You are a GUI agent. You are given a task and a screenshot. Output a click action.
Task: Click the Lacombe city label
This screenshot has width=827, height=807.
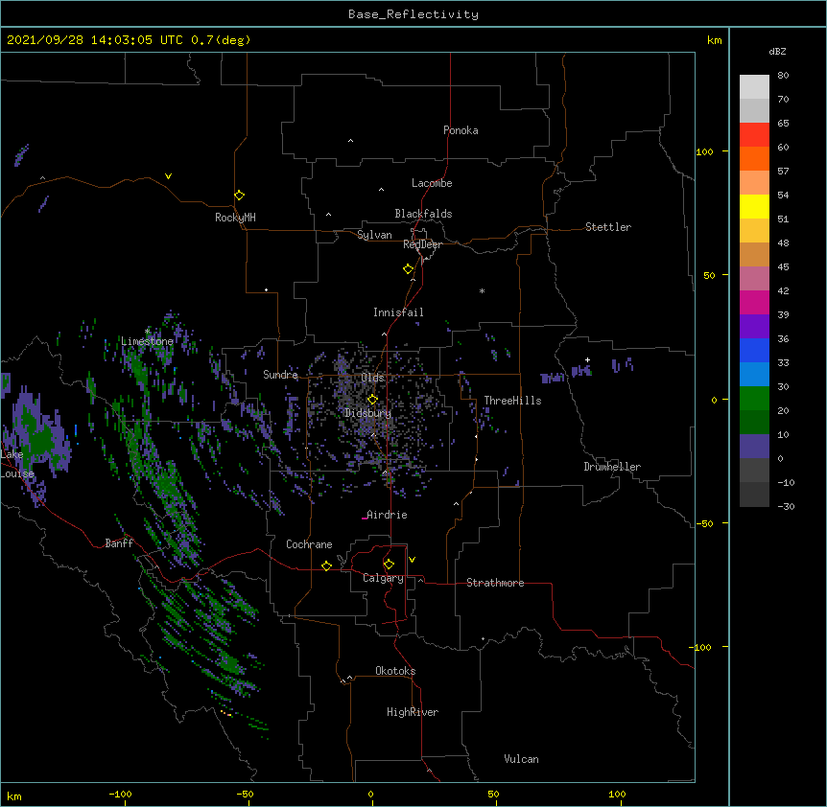pos(432,183)
